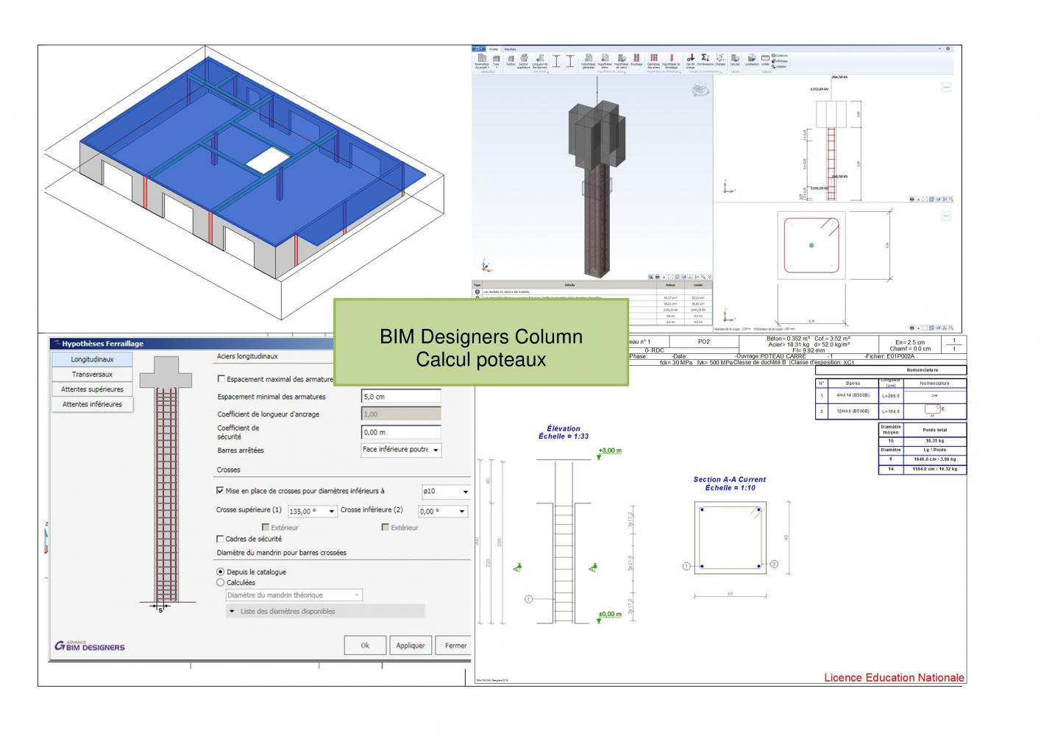
Task: Click the Limite column header
Action: click(x=697, y=285)
